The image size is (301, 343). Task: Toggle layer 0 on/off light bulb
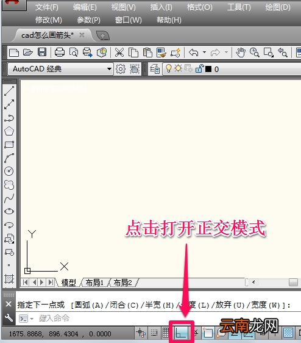(x=168, y=69)
